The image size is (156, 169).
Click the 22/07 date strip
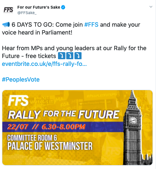[63, 127]
